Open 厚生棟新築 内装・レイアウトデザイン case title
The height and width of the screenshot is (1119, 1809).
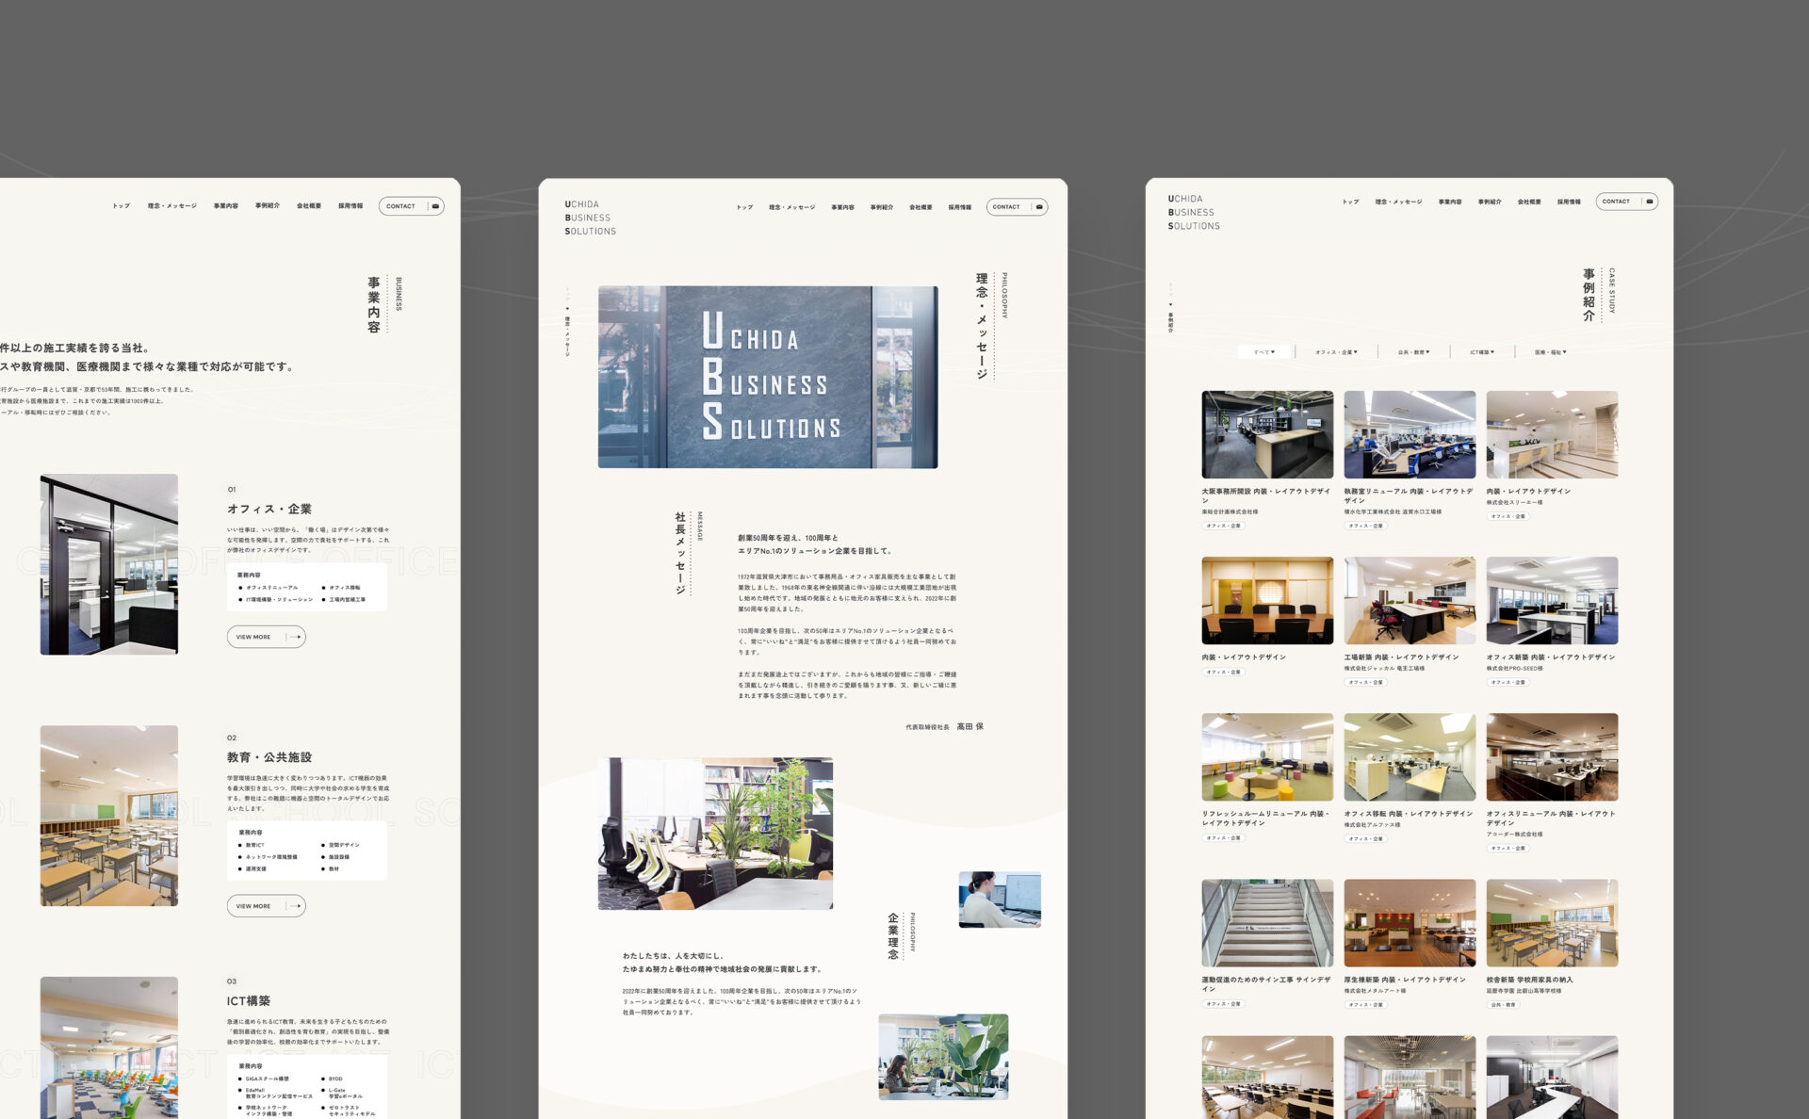point(1405,980)
